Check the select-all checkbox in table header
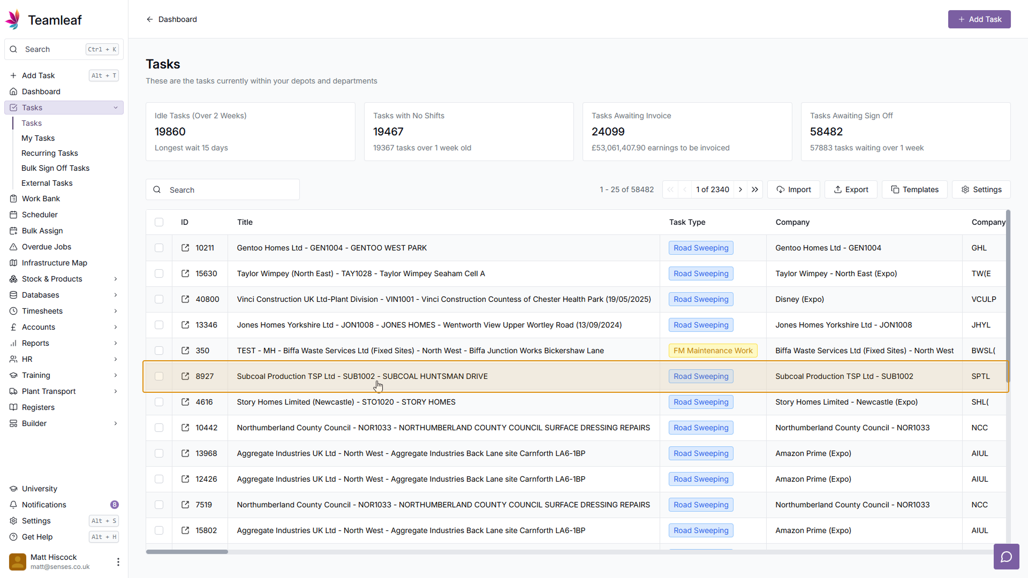 (159, 222)
